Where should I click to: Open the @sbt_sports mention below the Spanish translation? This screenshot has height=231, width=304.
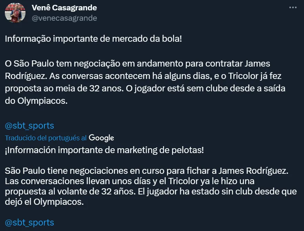(x=29, y=222)
